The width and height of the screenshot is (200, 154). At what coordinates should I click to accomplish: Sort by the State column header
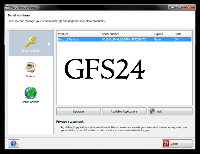182,34
